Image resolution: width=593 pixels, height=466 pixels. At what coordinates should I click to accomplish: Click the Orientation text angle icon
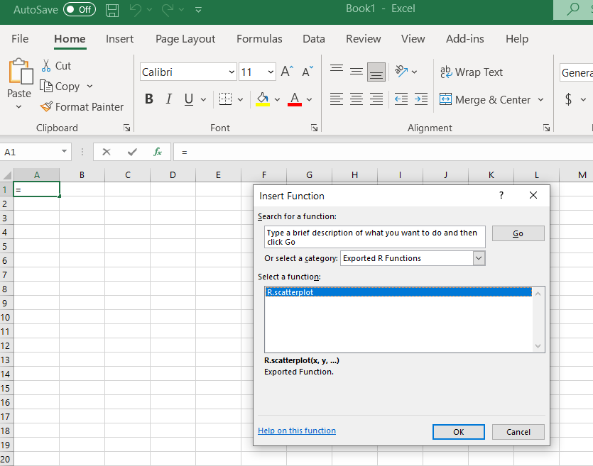[401, 71]
